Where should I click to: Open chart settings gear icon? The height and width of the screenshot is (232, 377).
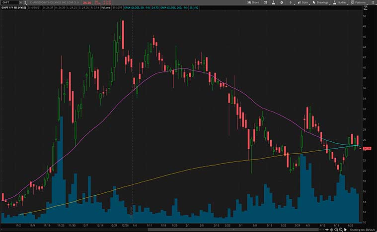pyautogui.click(x=282, y=2)
